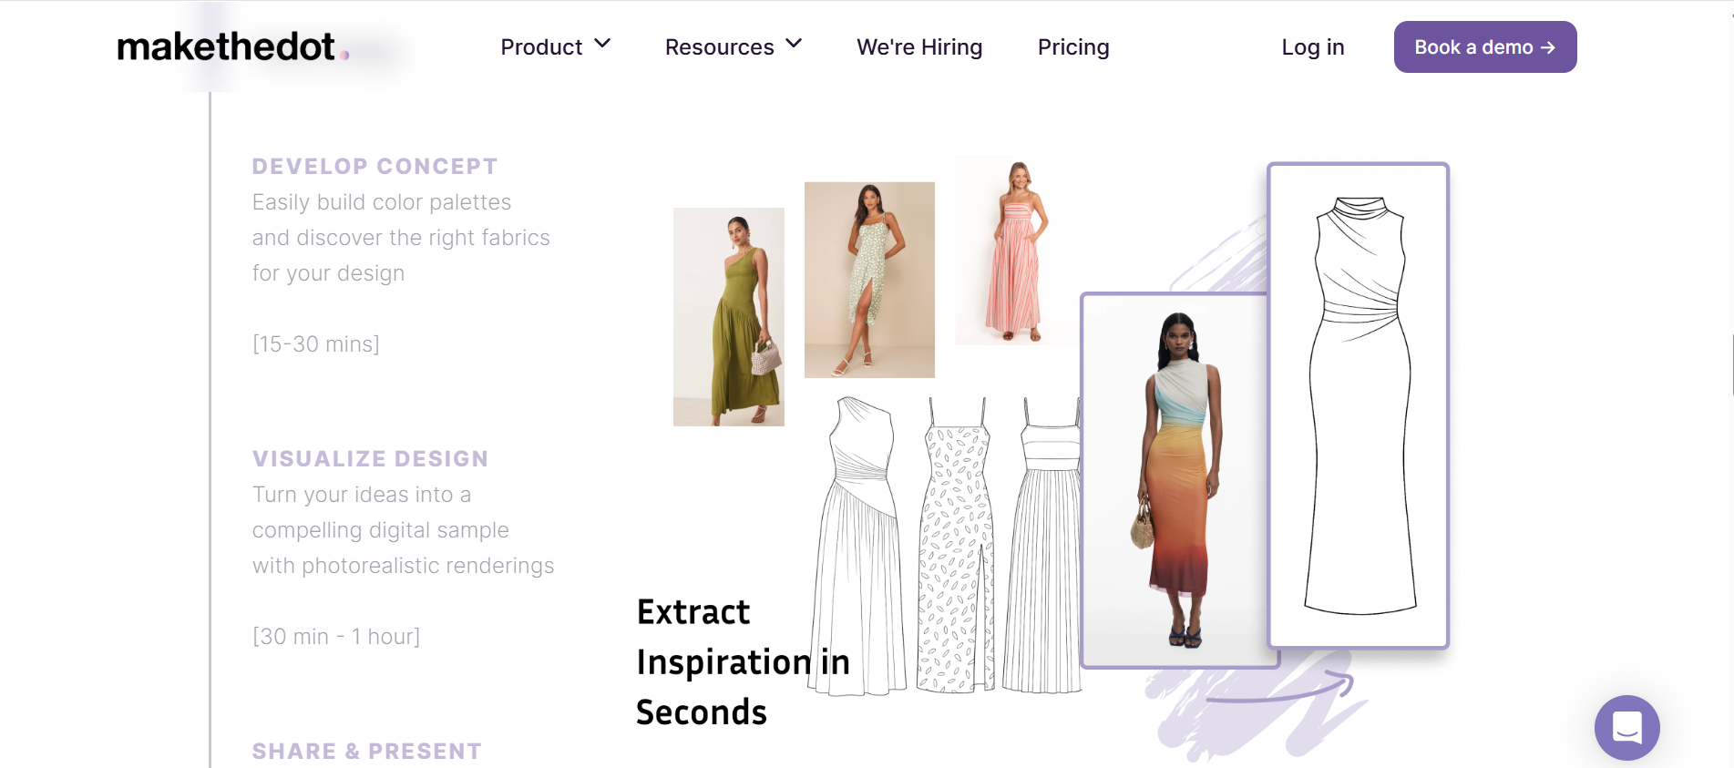Screen dimensions: 1734x768
Task: Click the one-shoulder dress sketch
Action: (858, 546)
